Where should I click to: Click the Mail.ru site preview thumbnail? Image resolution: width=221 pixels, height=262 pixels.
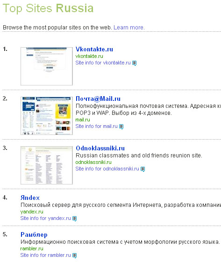[47, 116]
